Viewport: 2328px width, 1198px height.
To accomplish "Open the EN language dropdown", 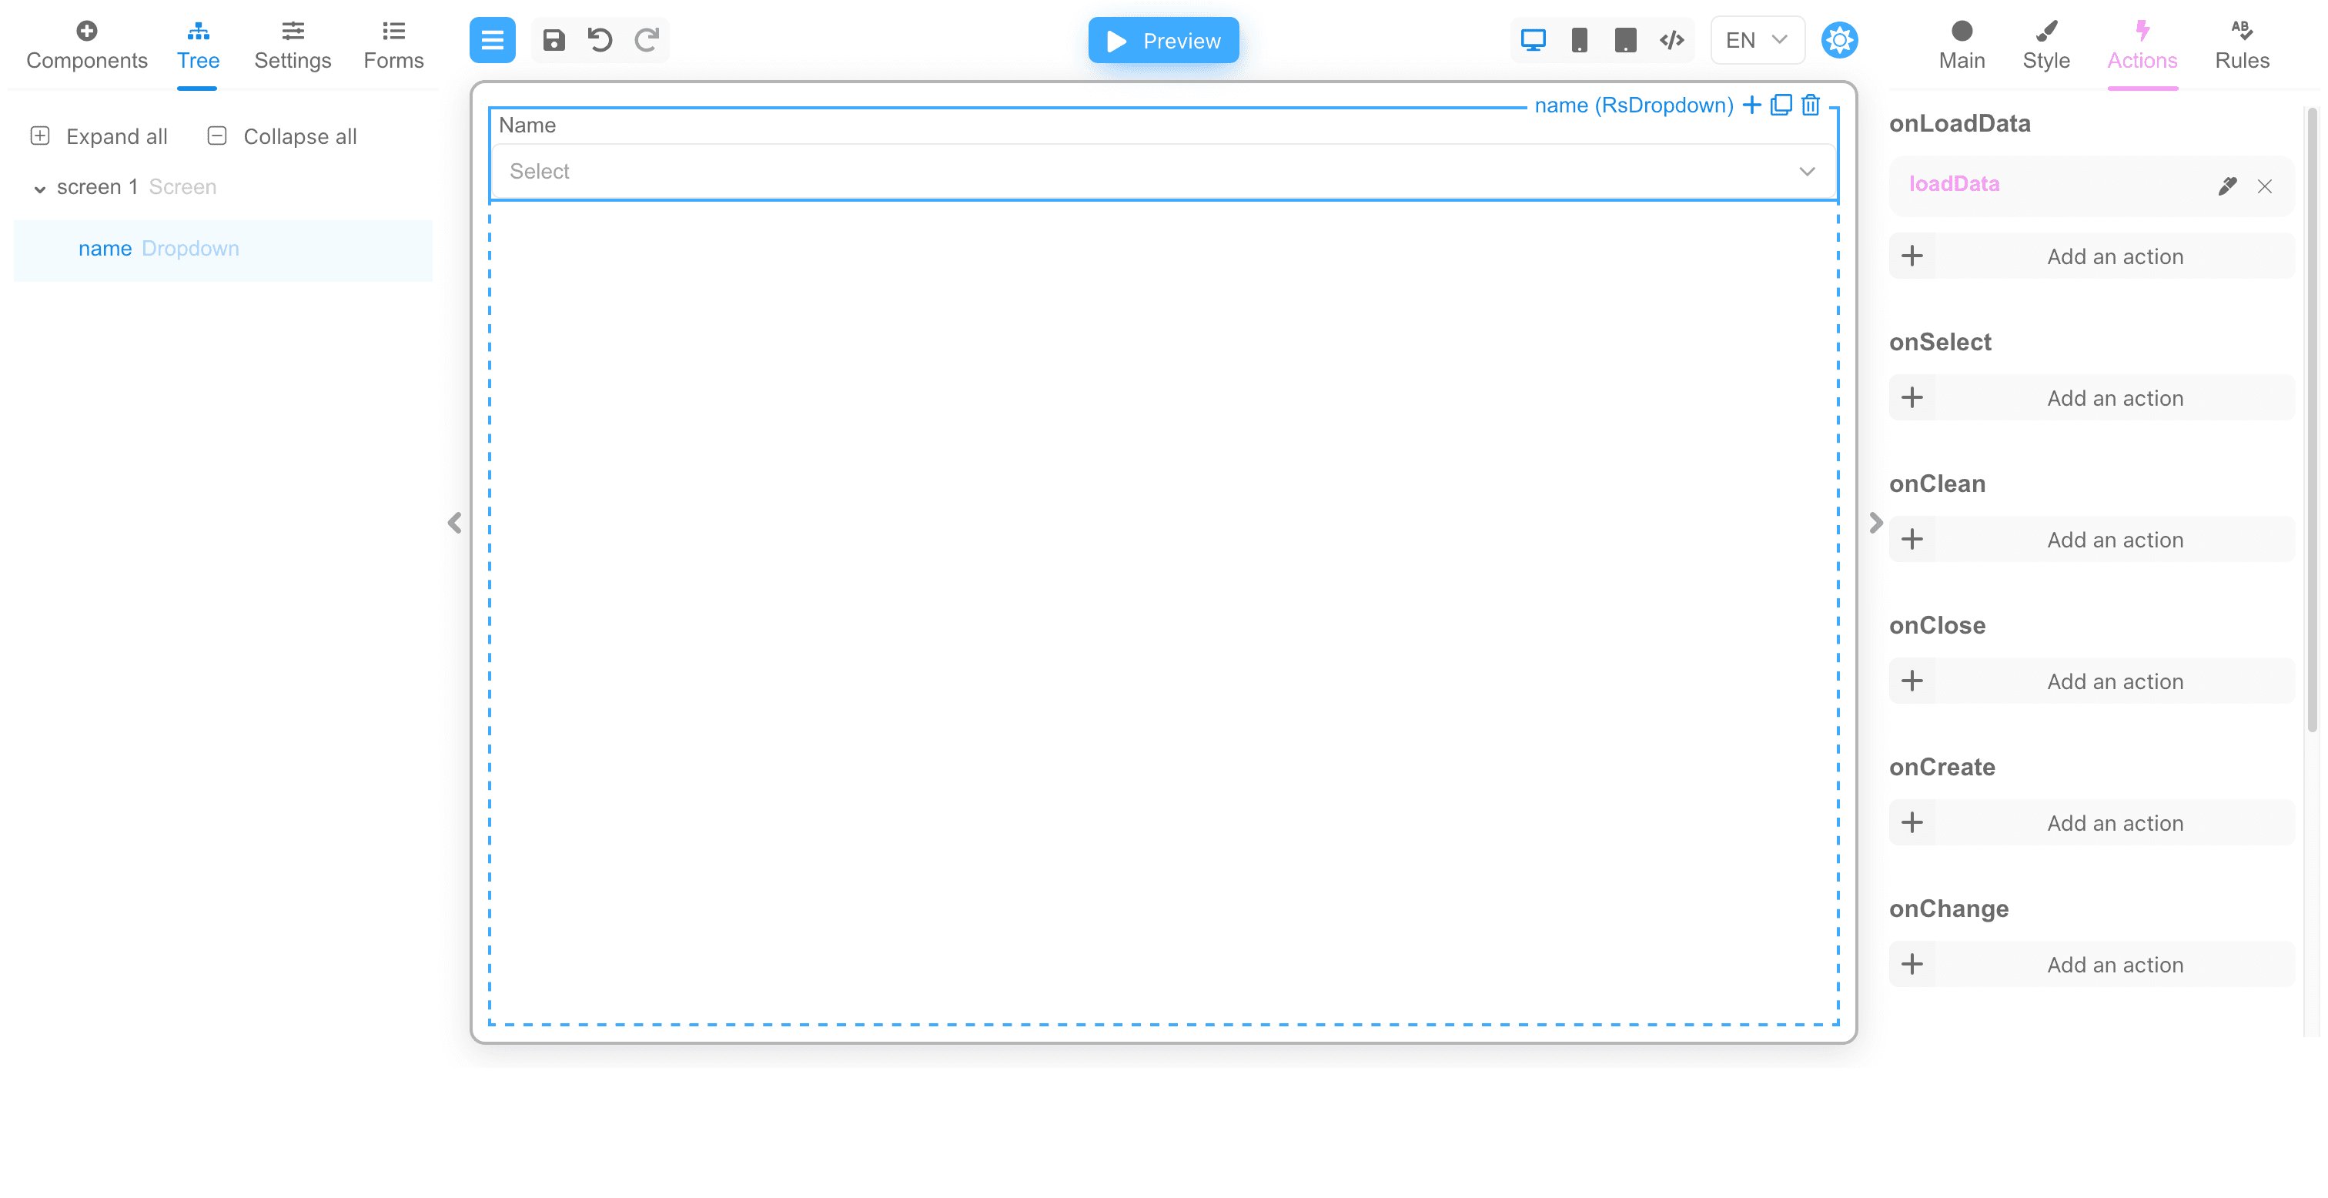I will click(1755, 40).
